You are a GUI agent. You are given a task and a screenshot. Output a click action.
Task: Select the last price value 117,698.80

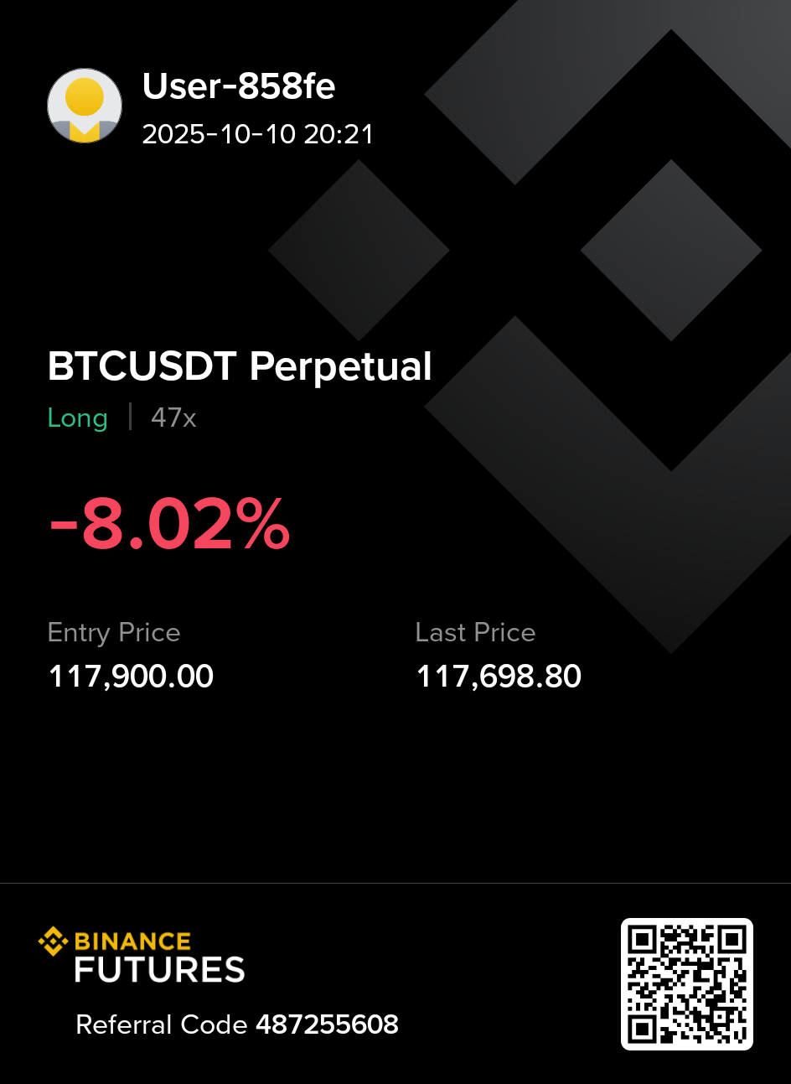click(x=499, y=676)
